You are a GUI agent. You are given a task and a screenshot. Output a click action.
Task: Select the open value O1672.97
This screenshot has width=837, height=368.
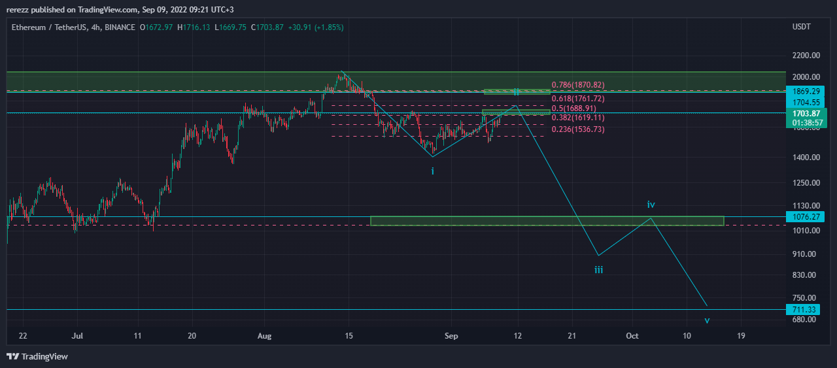coord(157,27)
